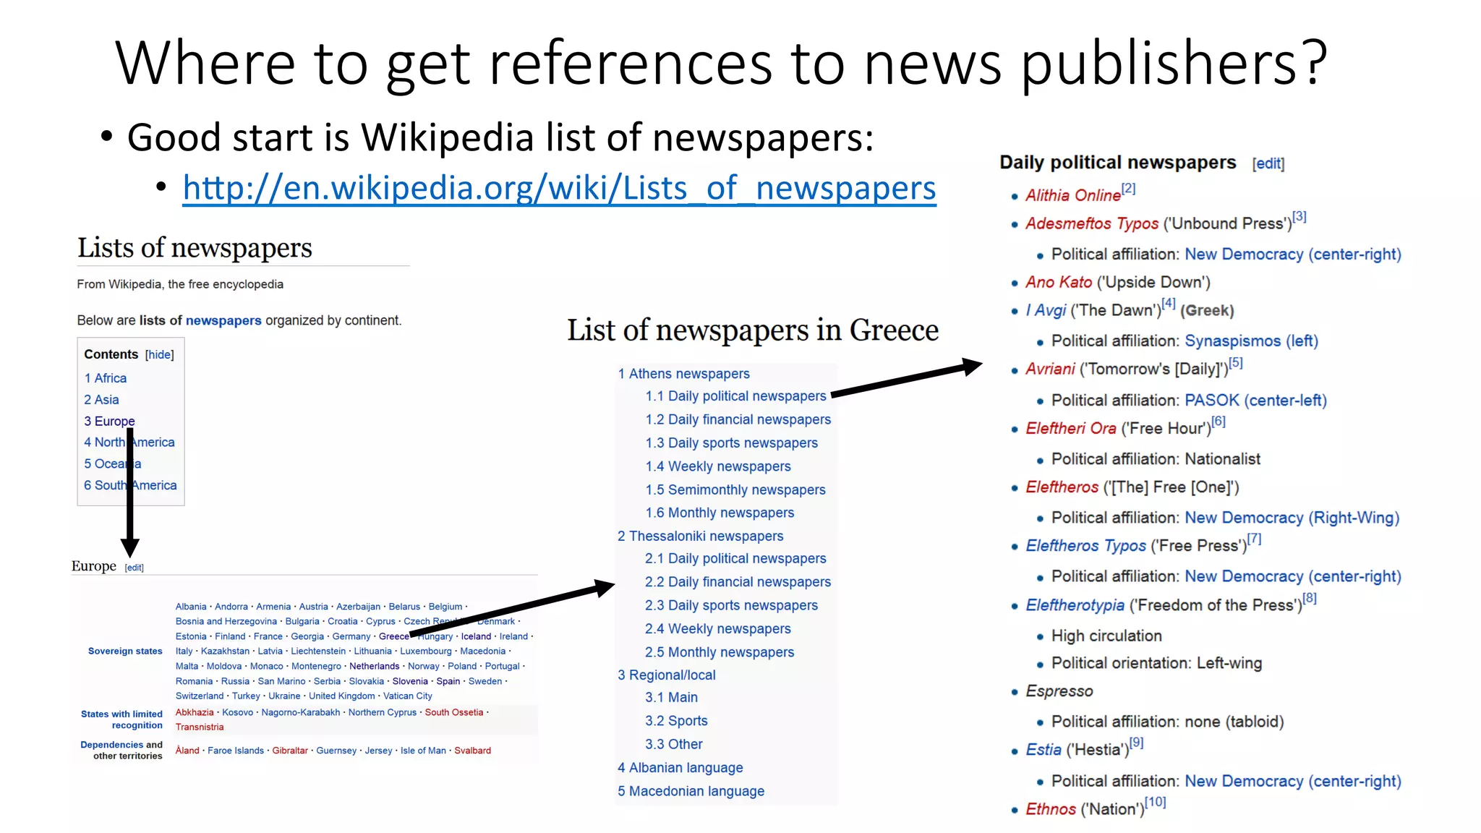Open Eleftherotypia newspaper link
The height and width of the screenshot is (833, 1481).
coord(1075,605)
